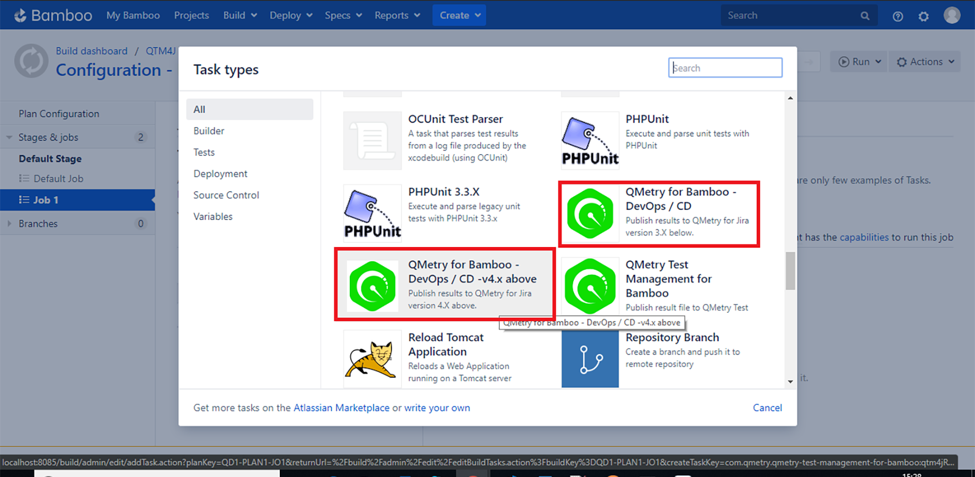Select the PHPUnit 3.3.X logo icon
The width and height of the screenshot is (975, 477).
373,213
